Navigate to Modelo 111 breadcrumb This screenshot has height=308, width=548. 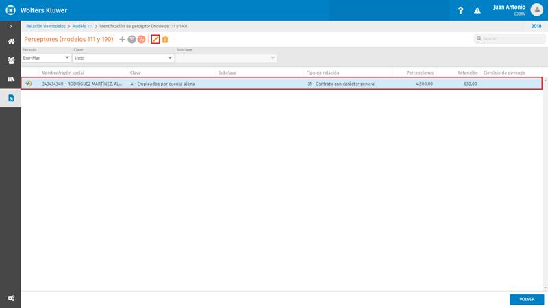click(82, 26)
